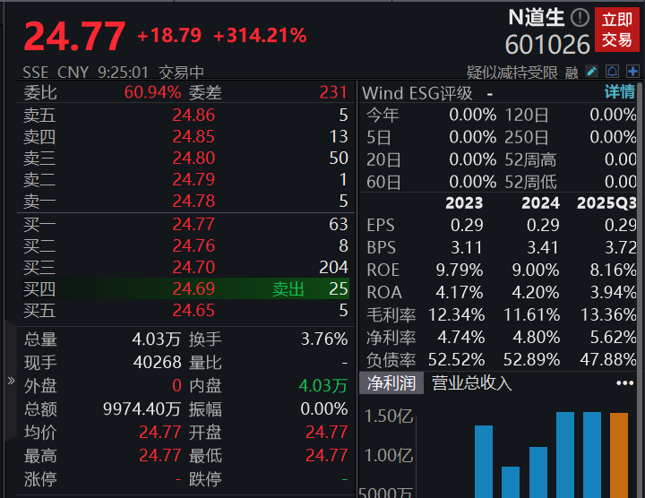This screenshot has height=498, width=645.
Task: Select the 买二 price 24.76
Action: coord(193,245)
